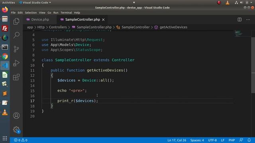Split the editor to the right
This screenshot has height=143, width=255.
pyautogui.click(x=239, y=19)
